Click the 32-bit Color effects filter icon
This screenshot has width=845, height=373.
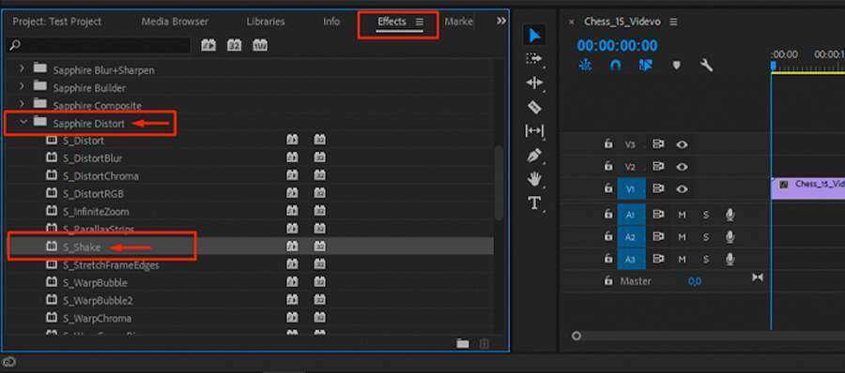click(234, 45)
